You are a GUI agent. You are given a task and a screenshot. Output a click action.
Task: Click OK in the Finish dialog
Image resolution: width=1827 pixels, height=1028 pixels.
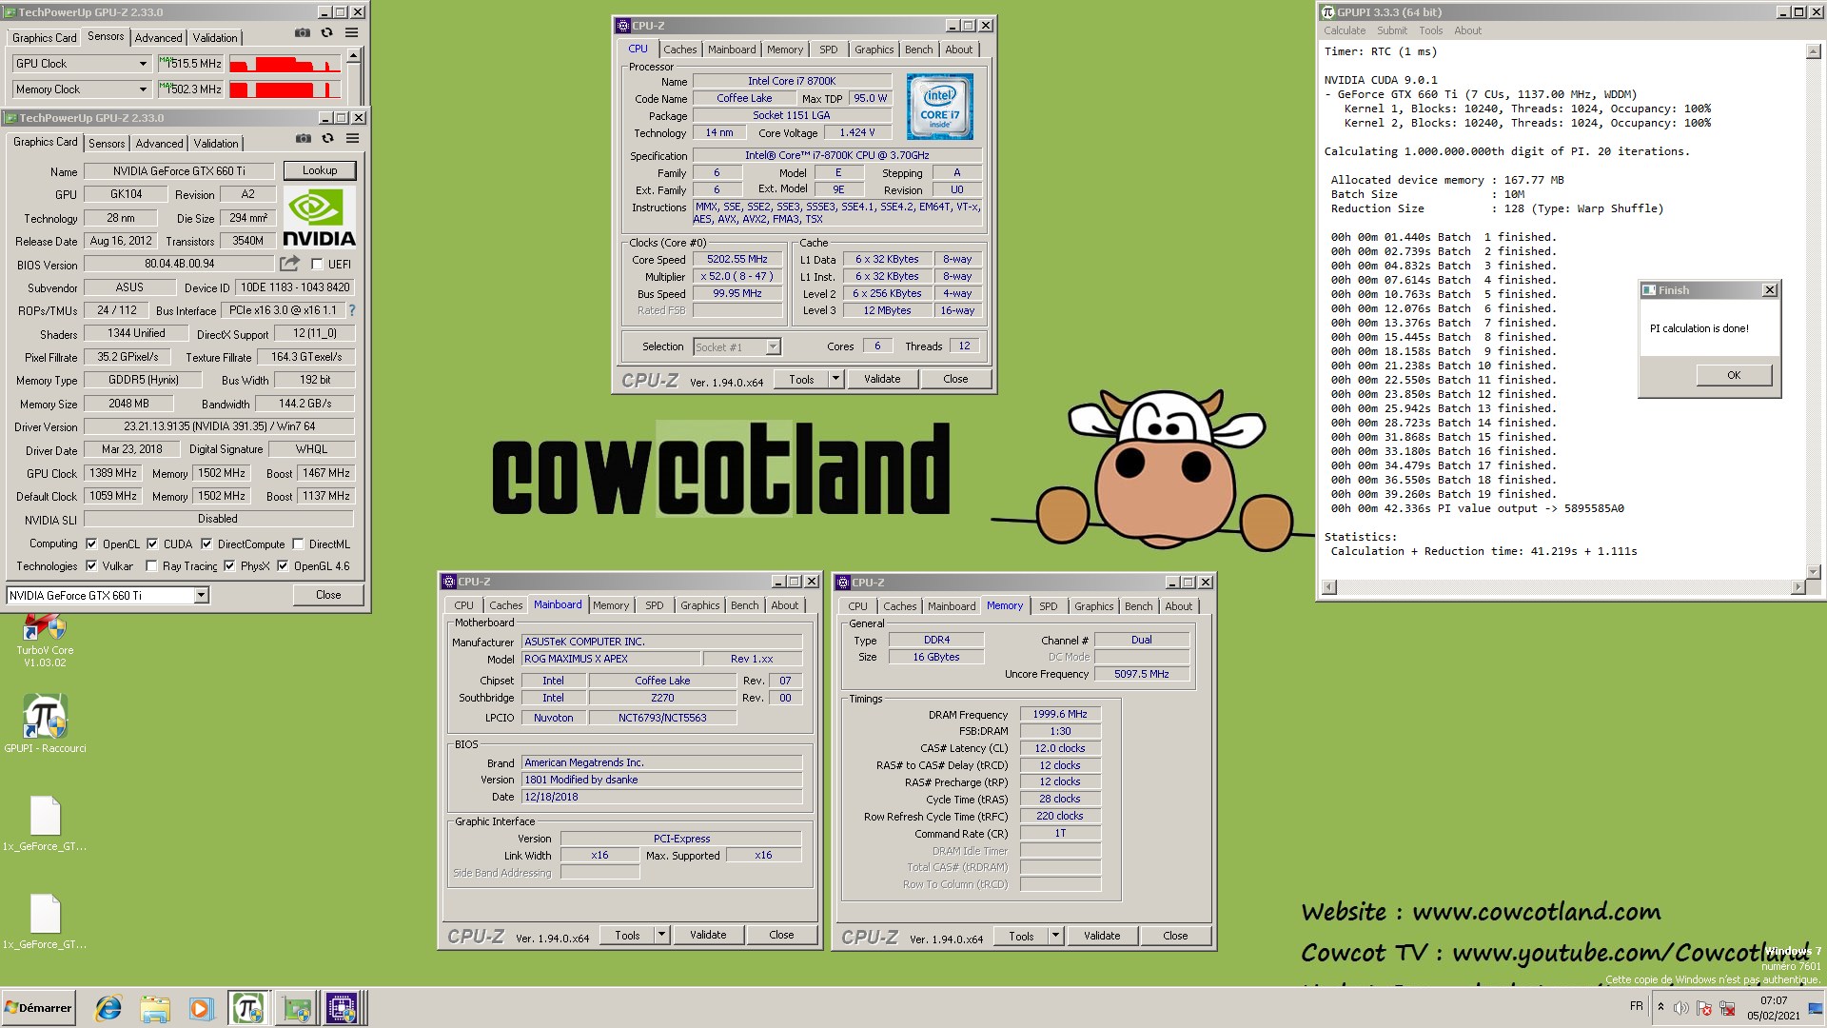[1734, 375]
